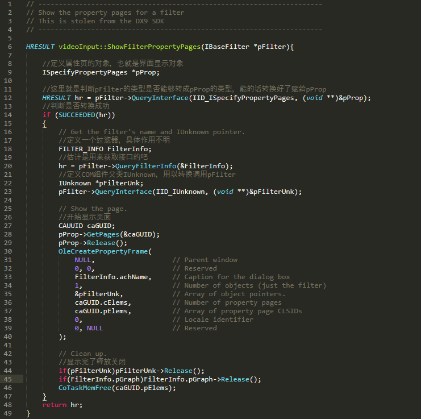This screenshot has height=419, width=421.
Task: Click 'Show the property pages for a filter' comment
Action: tap(111, 13)
